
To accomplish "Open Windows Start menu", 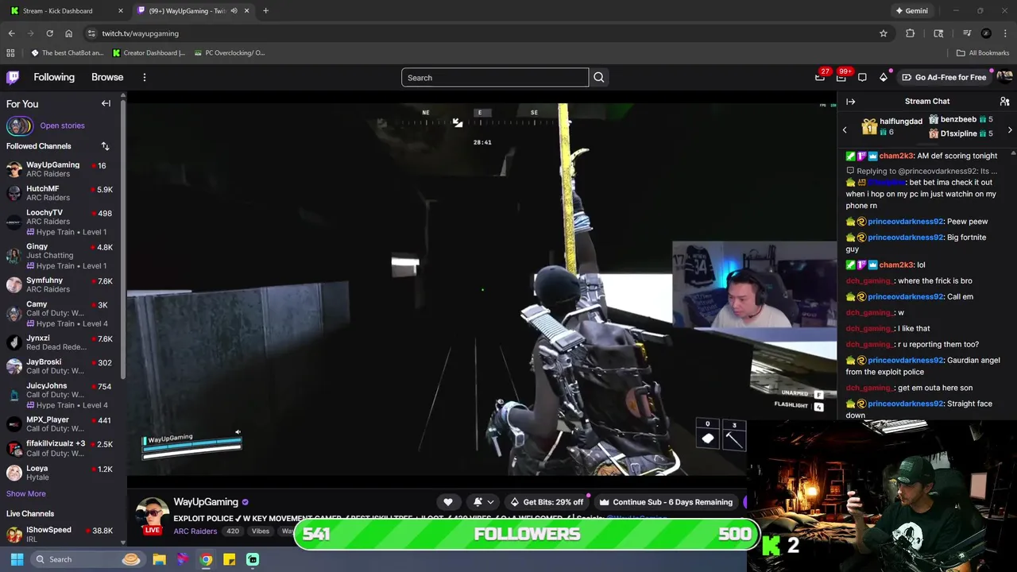I will pyautogui.click(x=16, y=559).
